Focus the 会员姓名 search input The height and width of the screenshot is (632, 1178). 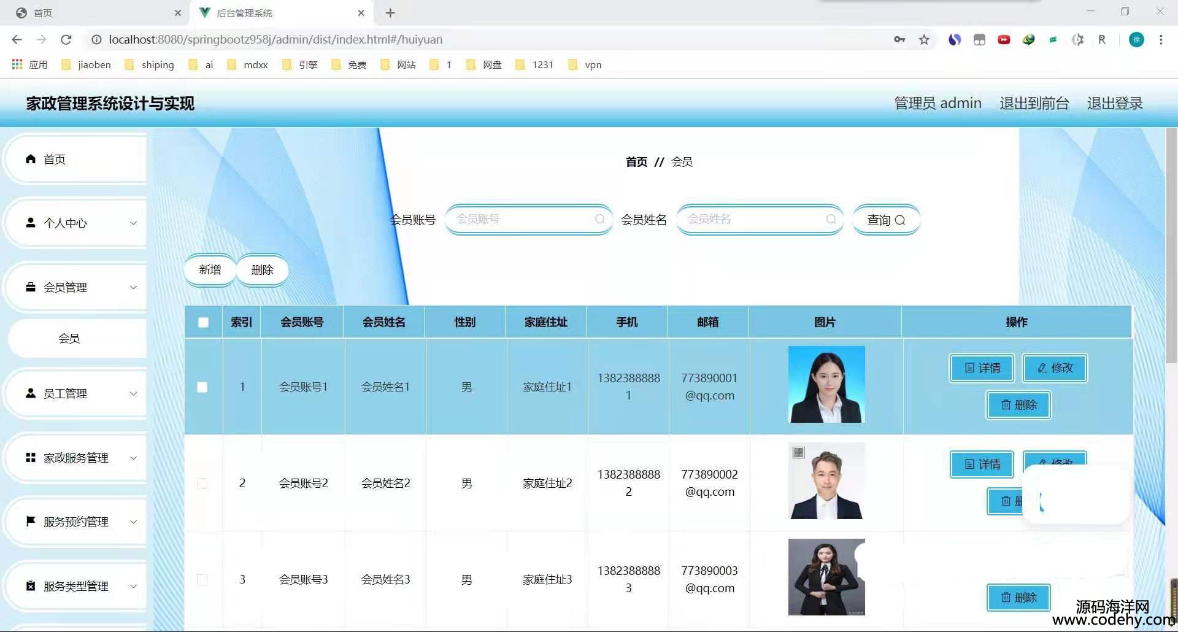(760, 219)
